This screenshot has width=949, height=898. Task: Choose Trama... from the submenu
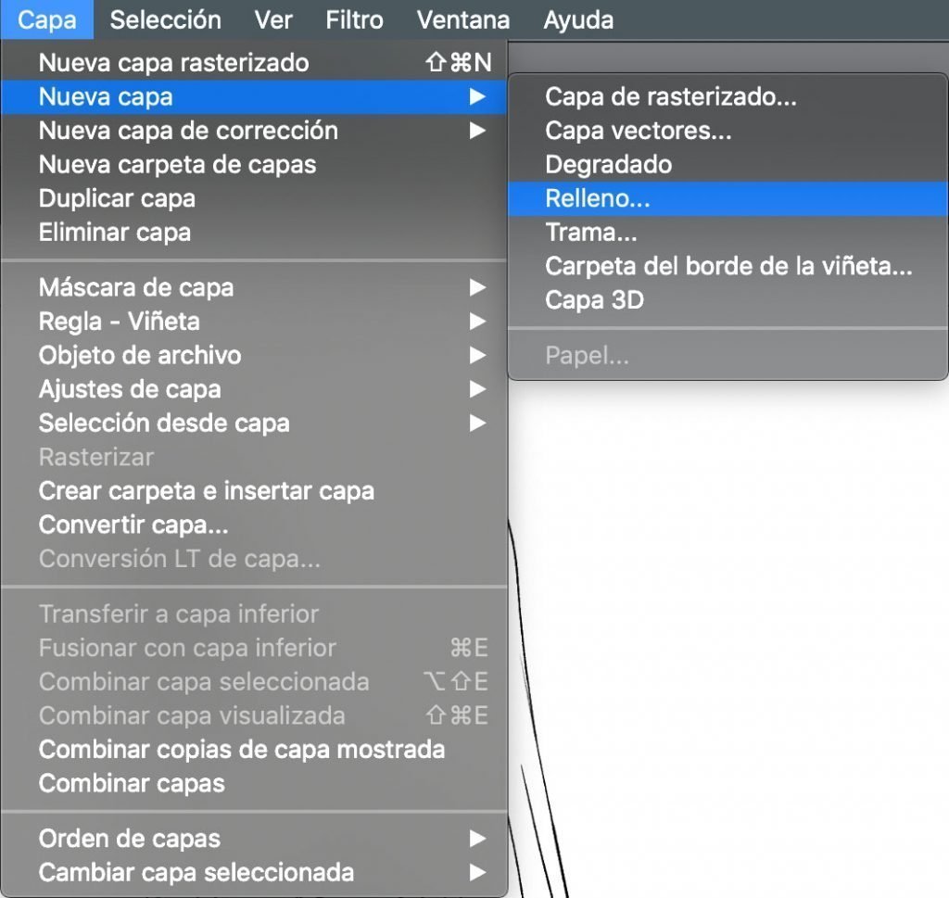(x=728, y=233)
